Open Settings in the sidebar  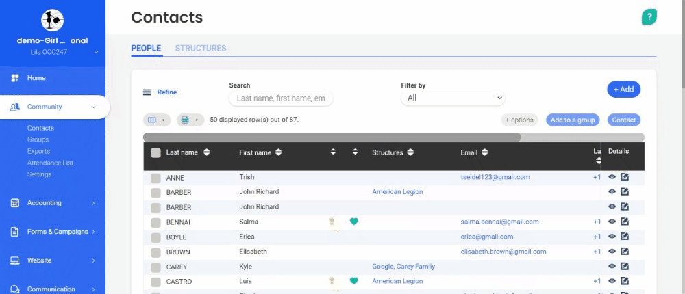pos(39,174)
